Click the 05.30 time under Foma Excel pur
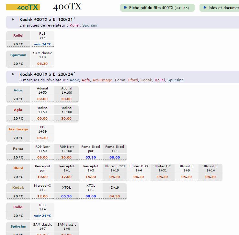239x235 pixels. (91, 158)
